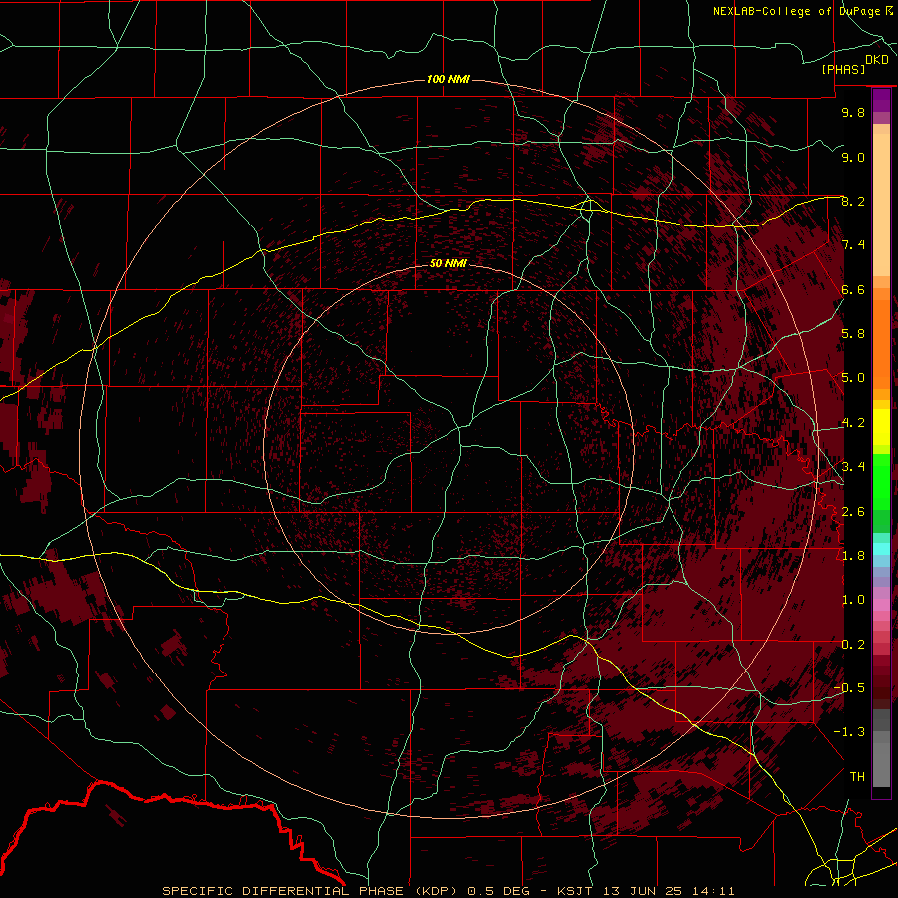This screenshot has height=898, width=898.
Task: Select the 3.4 scale value
Action: point(853,467)
